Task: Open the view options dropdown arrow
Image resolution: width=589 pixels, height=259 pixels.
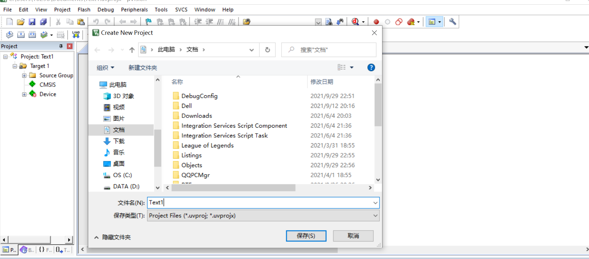Action: pos(352,67)
